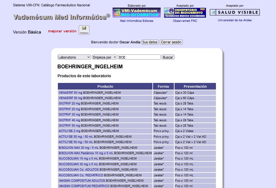This screenshot has height=188, width=276.
Task: Click 'Sistema VMI-CFN: Catálogo Farmacéutico Nacional' text
Action: coord(52,5)
